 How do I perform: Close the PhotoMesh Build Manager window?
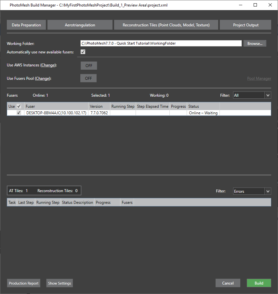click(270, 5)
